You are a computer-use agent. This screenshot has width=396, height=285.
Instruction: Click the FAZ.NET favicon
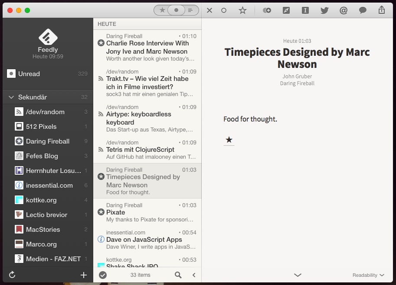point(19,259)
